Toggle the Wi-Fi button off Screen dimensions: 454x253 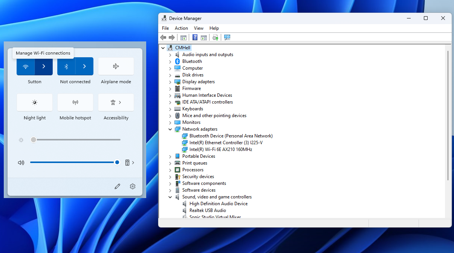(26, 67)
